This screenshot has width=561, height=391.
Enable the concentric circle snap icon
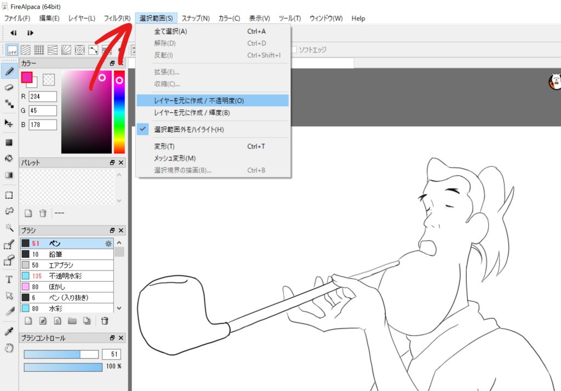[x=79, y=50]
